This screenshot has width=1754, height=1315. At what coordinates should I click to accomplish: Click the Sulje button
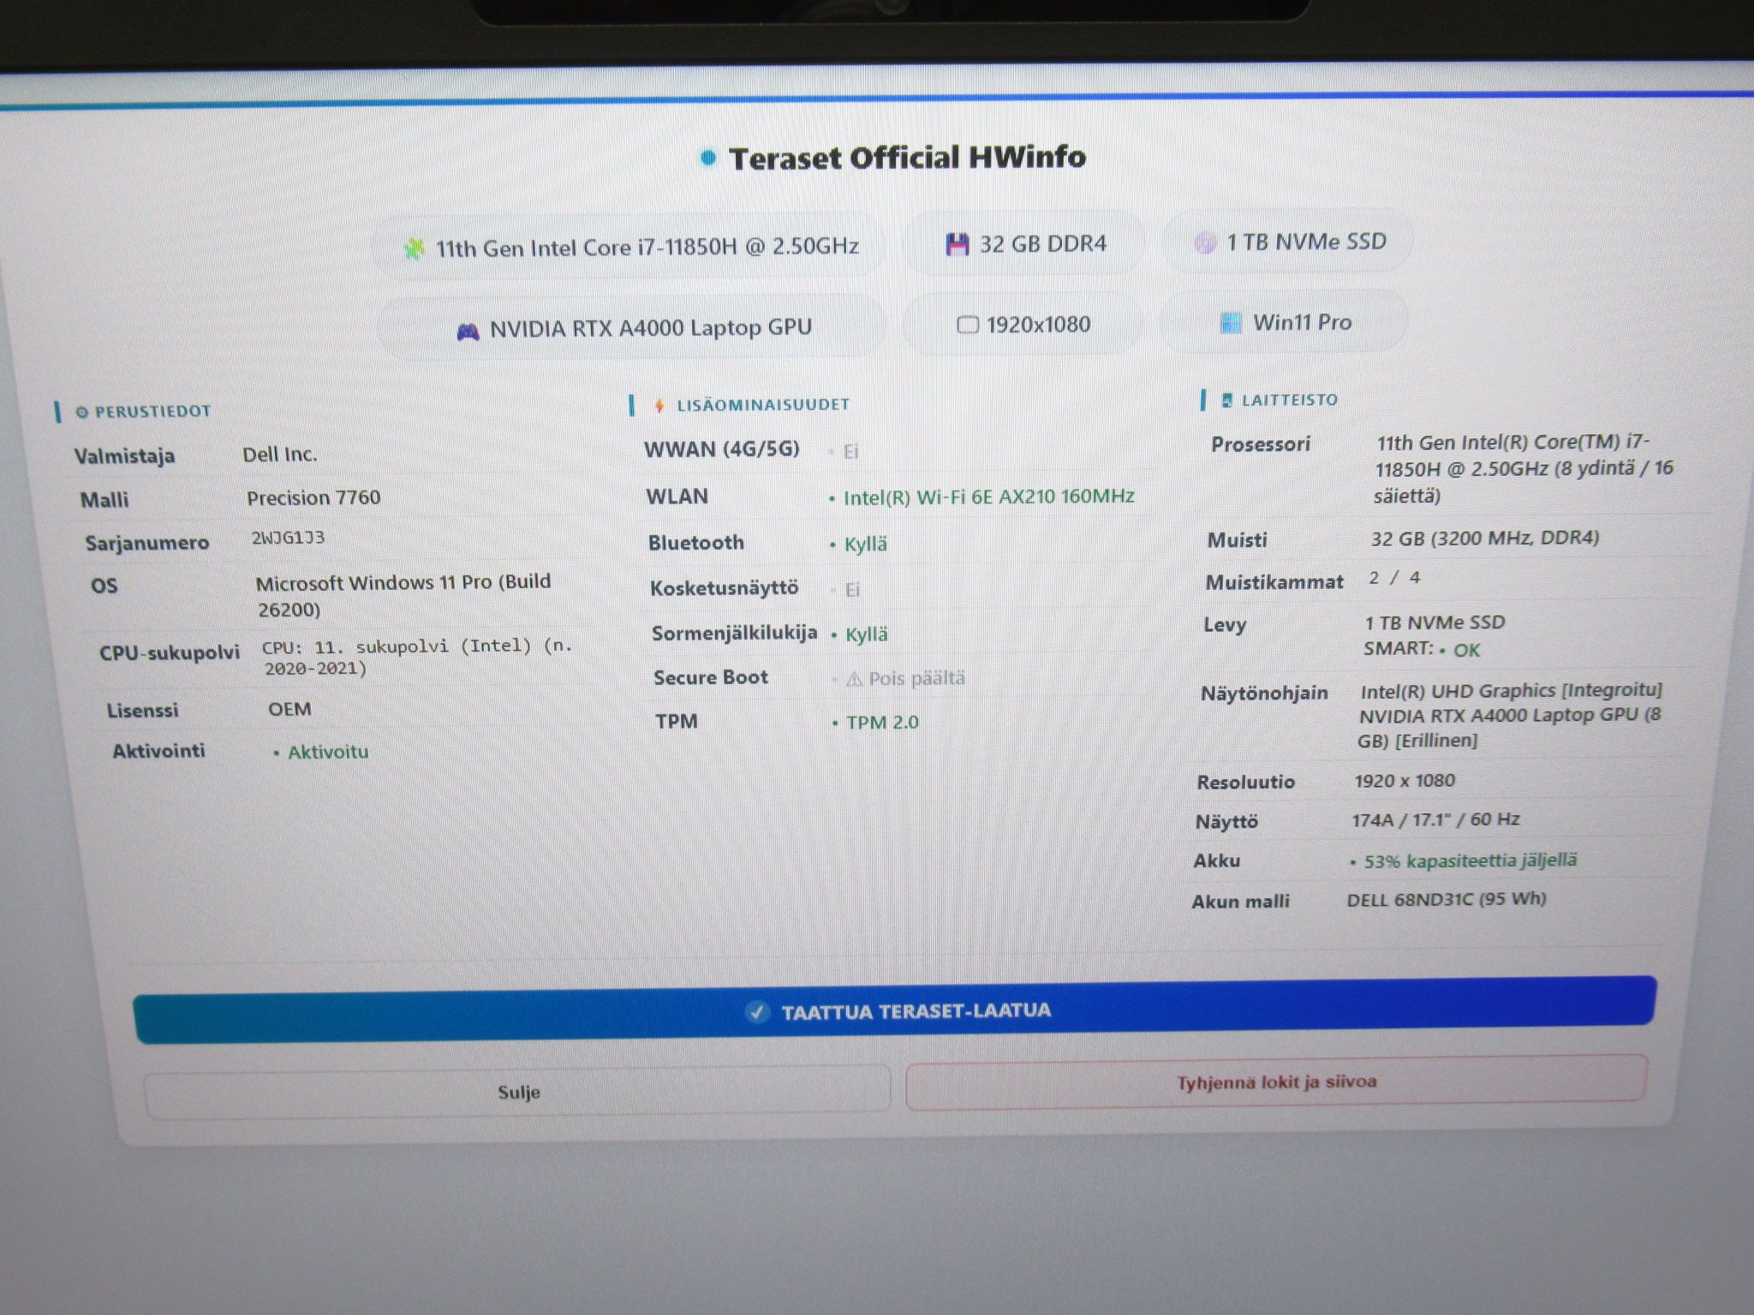518,1092
